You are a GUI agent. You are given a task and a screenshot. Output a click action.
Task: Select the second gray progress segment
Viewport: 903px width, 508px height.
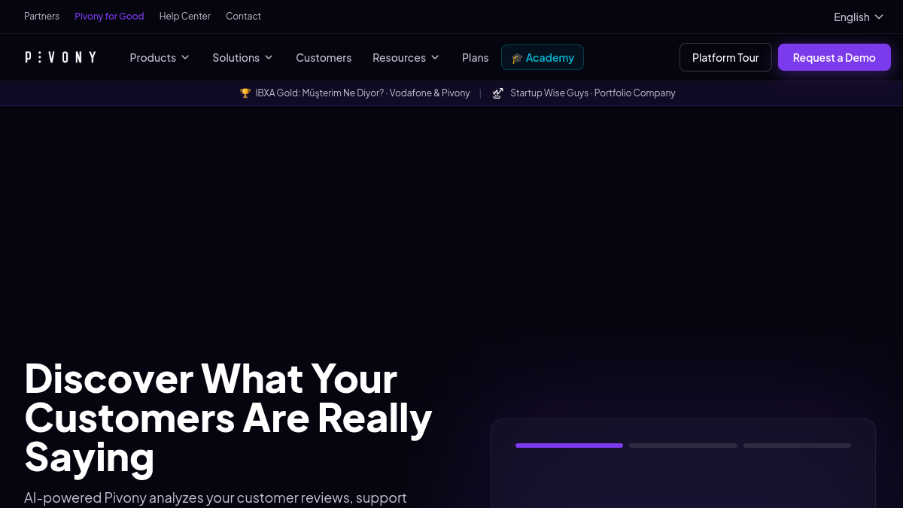point(683,446)
